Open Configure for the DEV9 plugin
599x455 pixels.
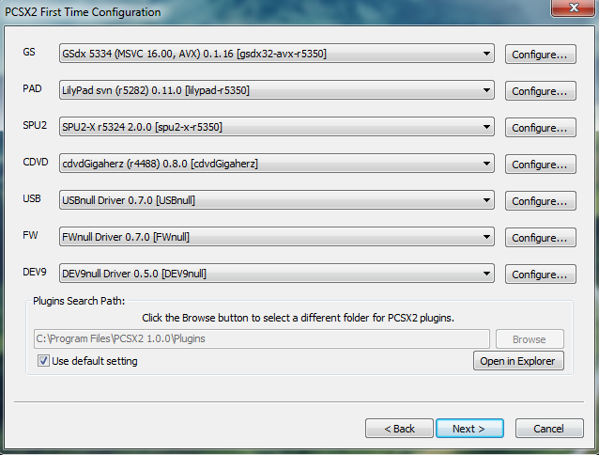(x=540, y=275)
